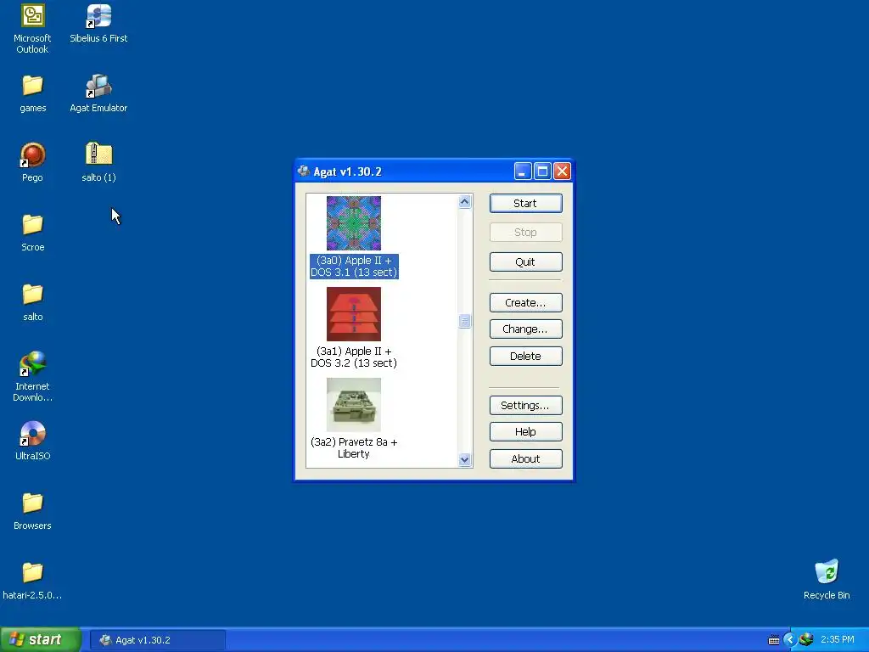
Task: Expand hidden tray icons arrow
Action: (x=790, y=640)
